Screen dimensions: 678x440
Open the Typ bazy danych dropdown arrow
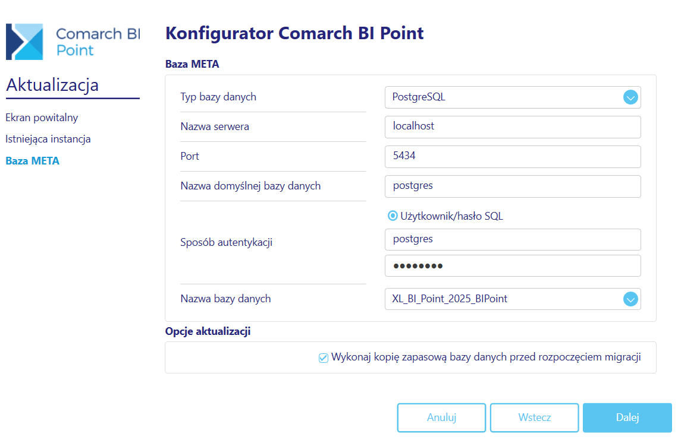pos(630,97)
